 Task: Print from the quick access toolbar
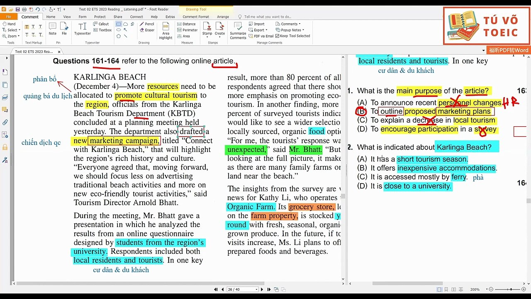[24, 9]
